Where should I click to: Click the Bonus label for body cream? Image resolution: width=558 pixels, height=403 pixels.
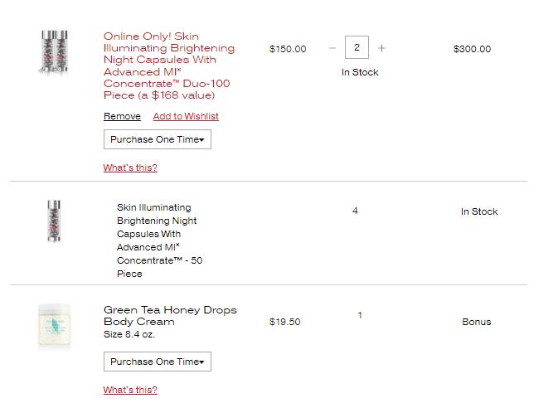tap(477, 322)
